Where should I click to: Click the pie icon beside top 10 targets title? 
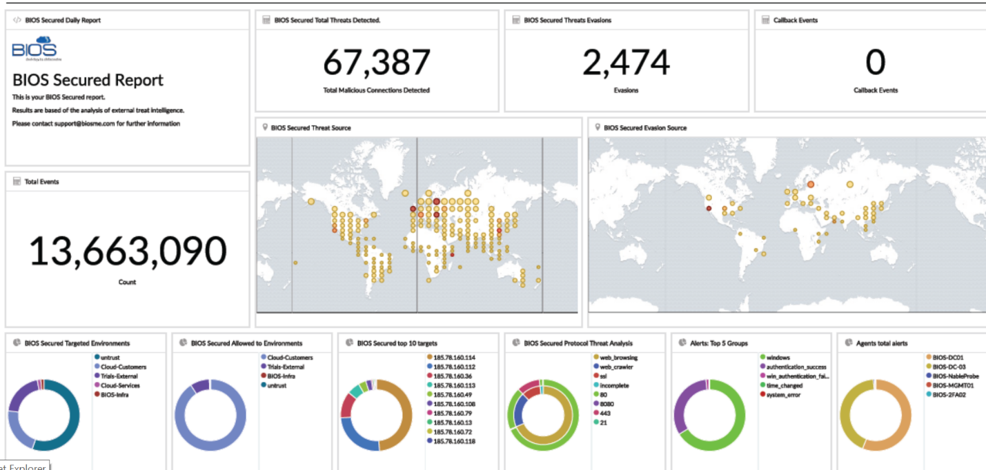pos(350,343)
